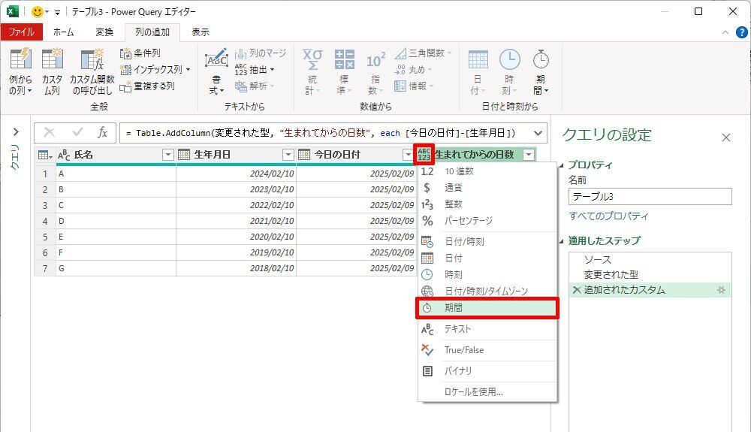Select the ソース step
Screen dimensions: 751x432
click(650, 260)
